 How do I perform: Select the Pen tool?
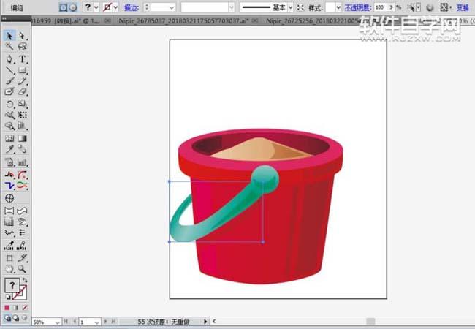pos(9,58)
